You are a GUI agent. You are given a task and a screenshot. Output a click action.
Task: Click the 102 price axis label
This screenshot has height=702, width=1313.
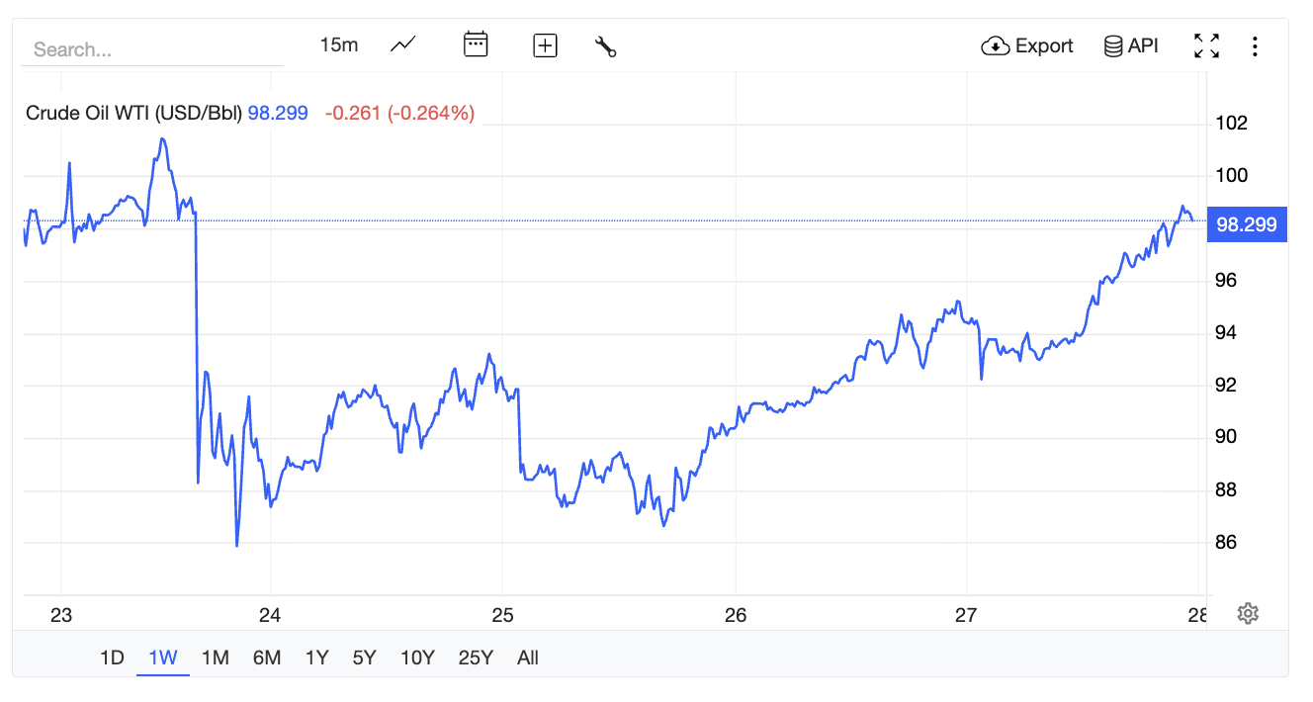click(1231, 124)
